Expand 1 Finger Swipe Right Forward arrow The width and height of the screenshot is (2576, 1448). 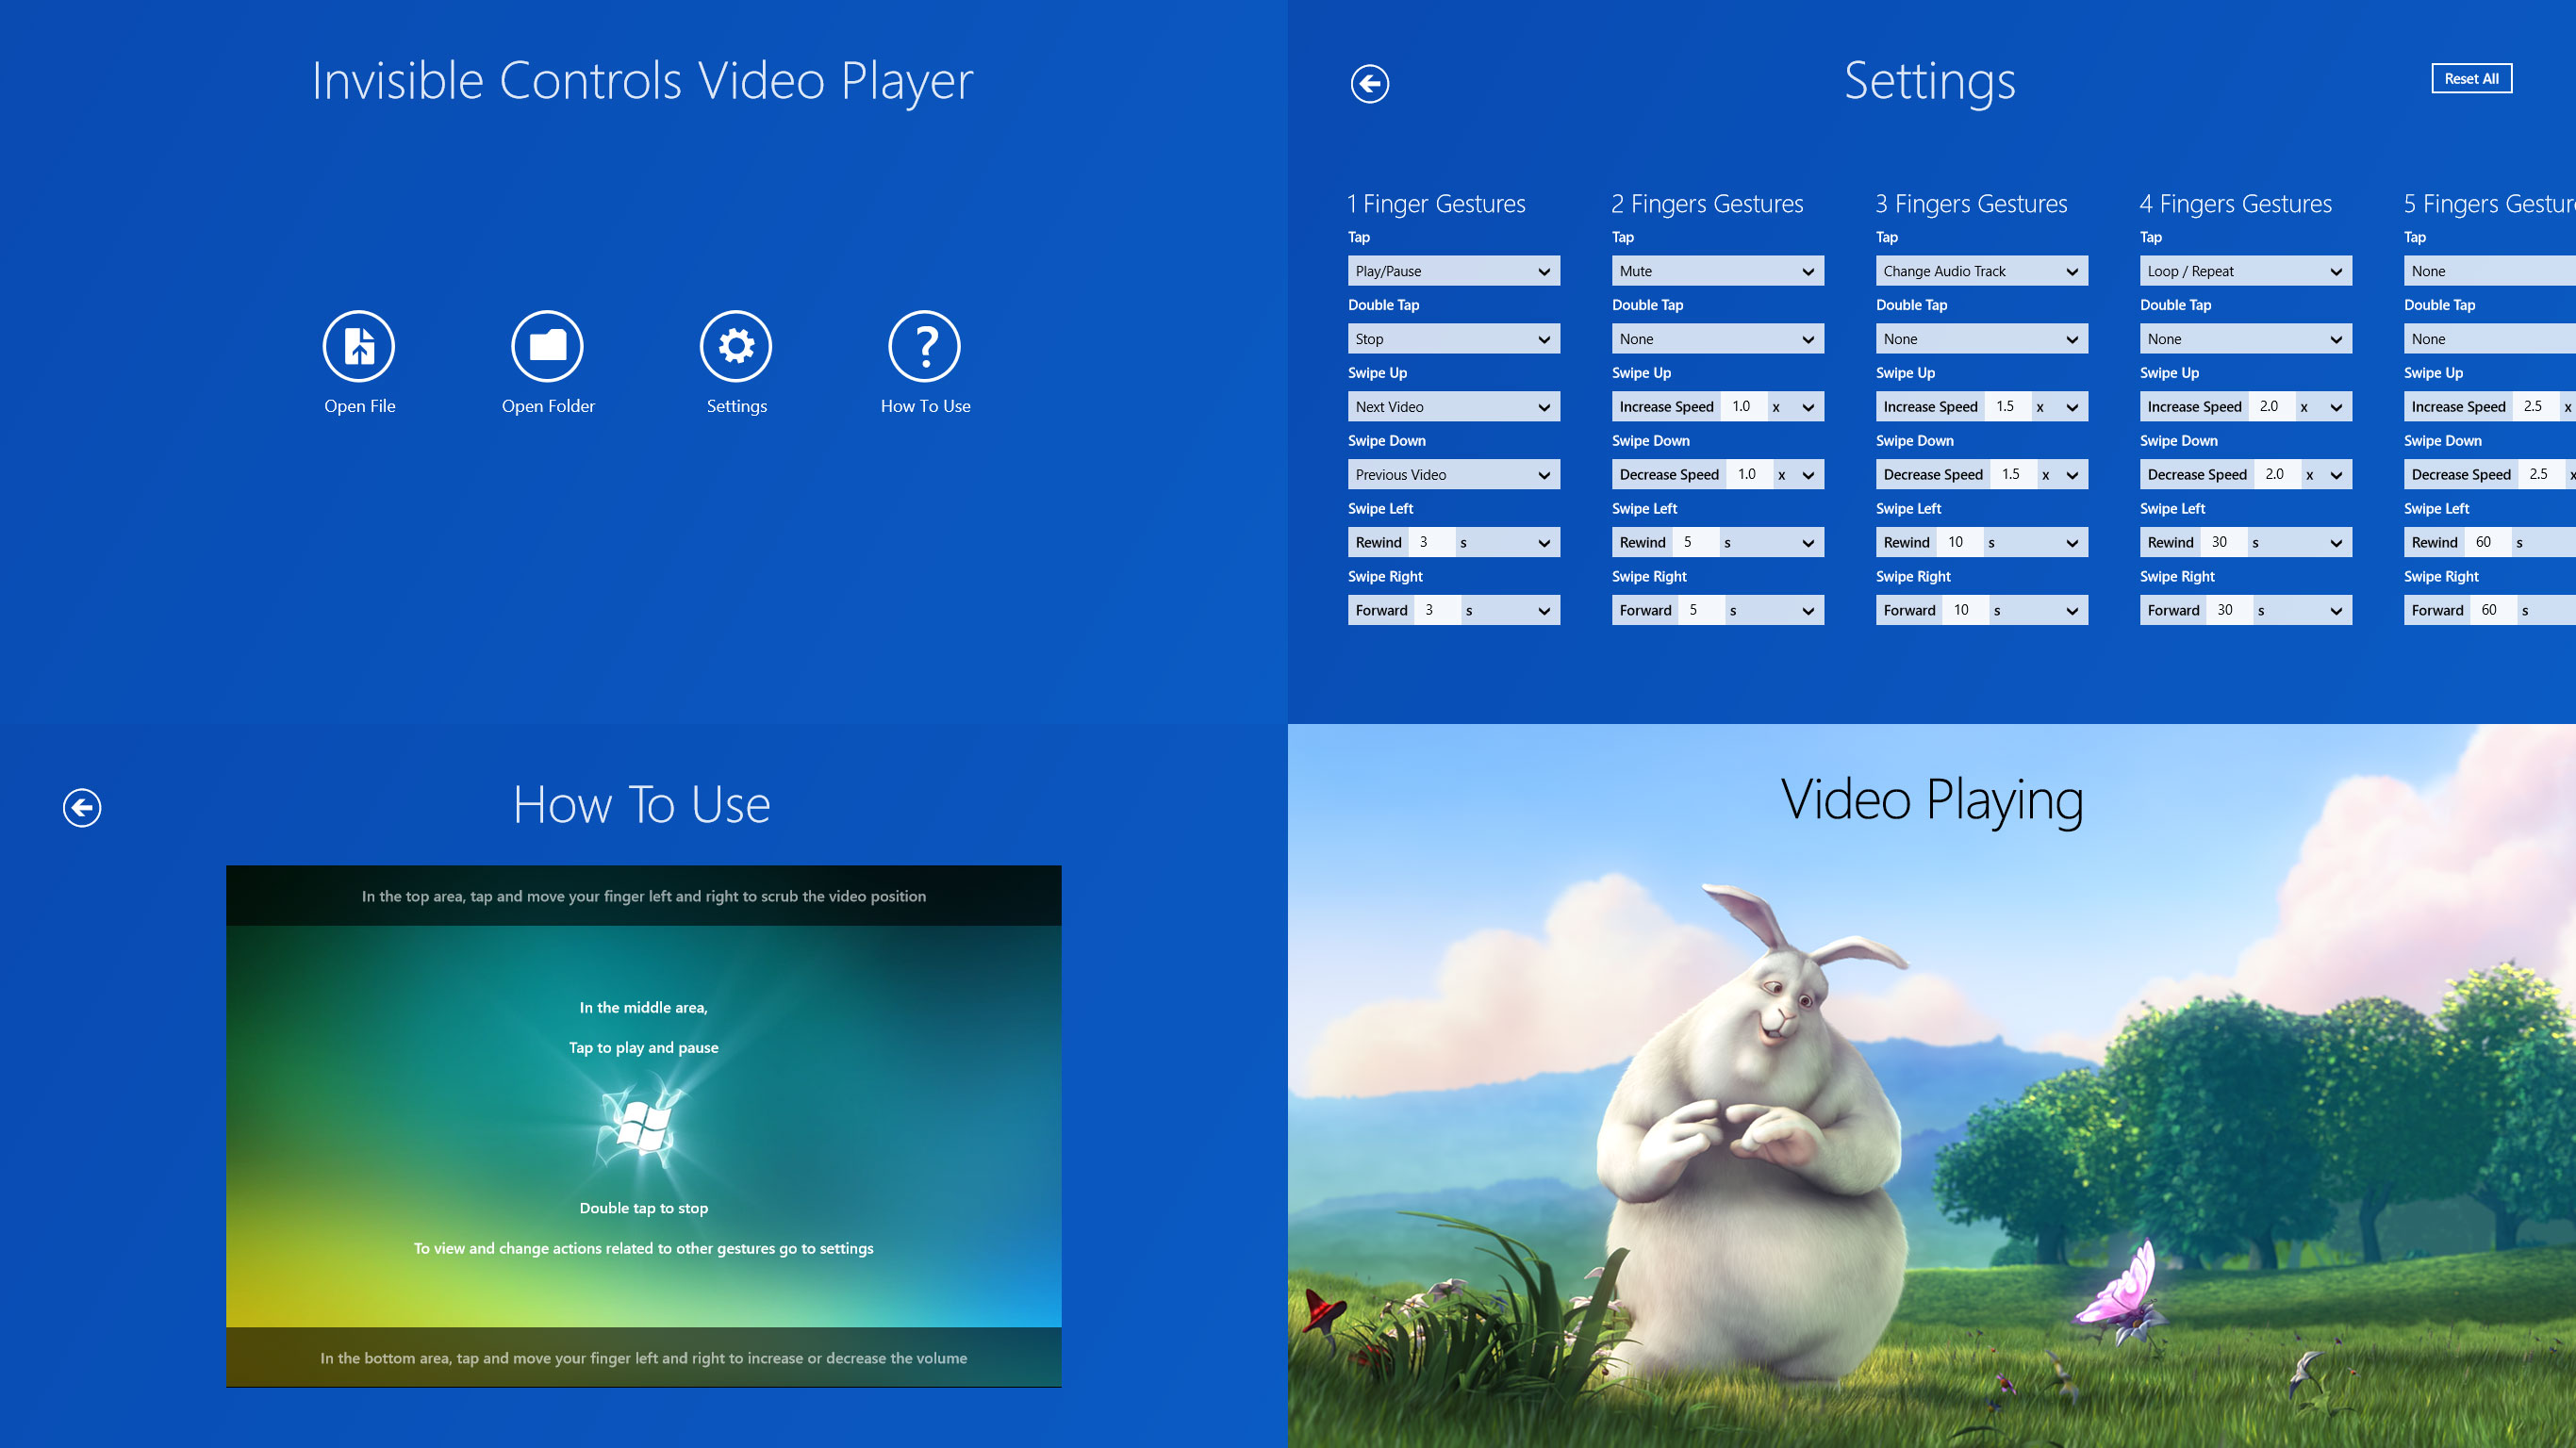click(1544, 611)
